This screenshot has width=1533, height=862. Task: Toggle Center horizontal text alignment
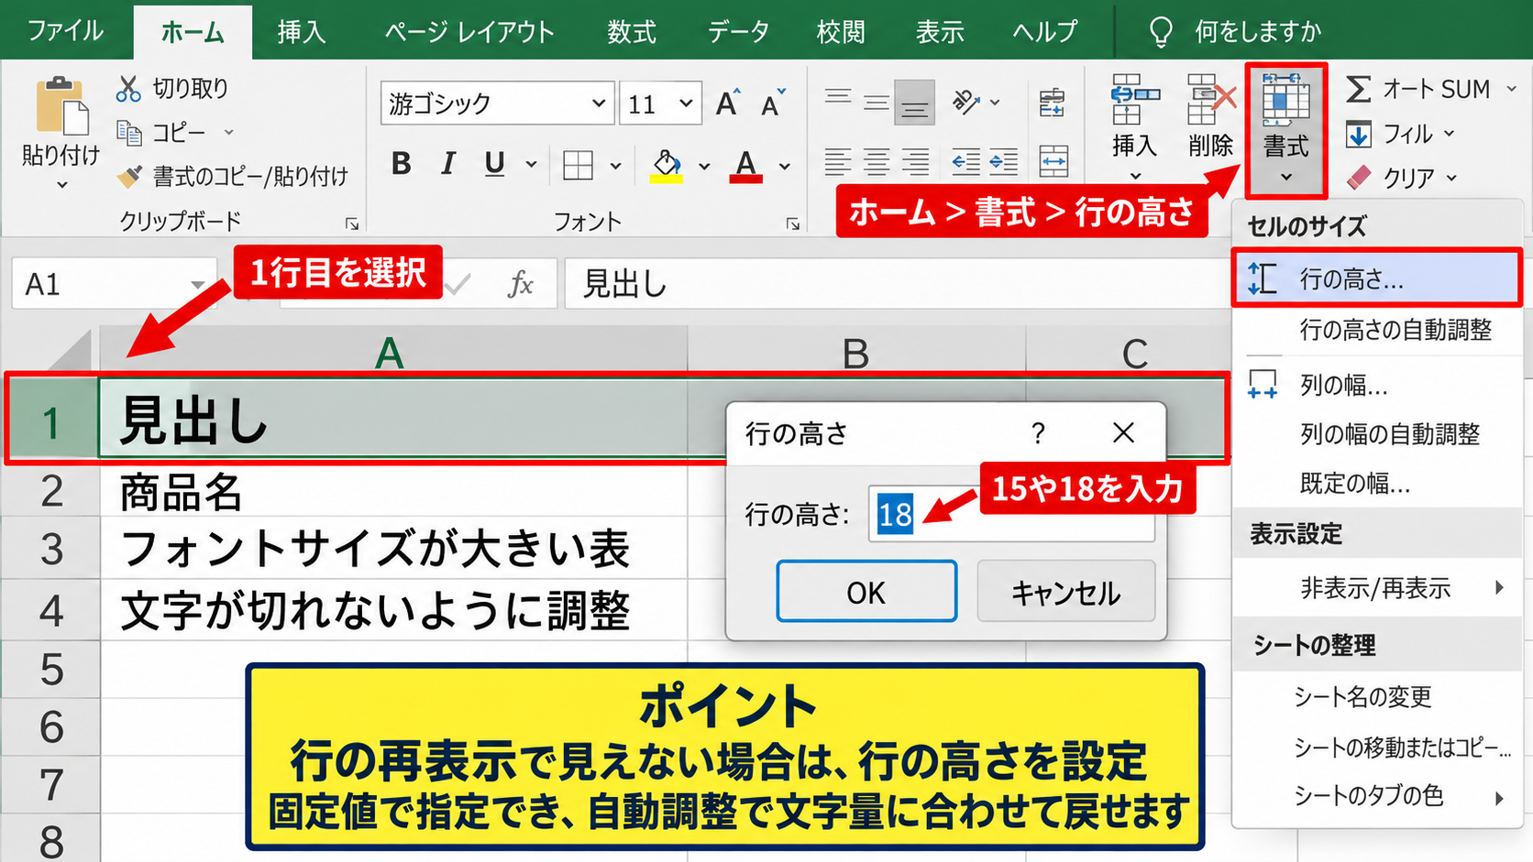coord(877,163)
